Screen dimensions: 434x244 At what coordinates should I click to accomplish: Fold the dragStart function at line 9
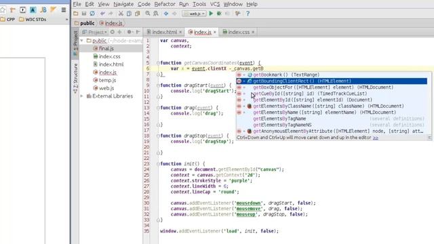pos(158,85)
